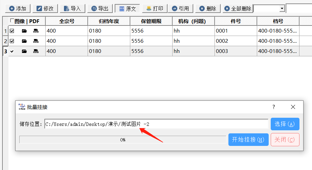Click the 导出 (Export) toolbar button
Screen dimensions: 312x170
coord(100,8)
